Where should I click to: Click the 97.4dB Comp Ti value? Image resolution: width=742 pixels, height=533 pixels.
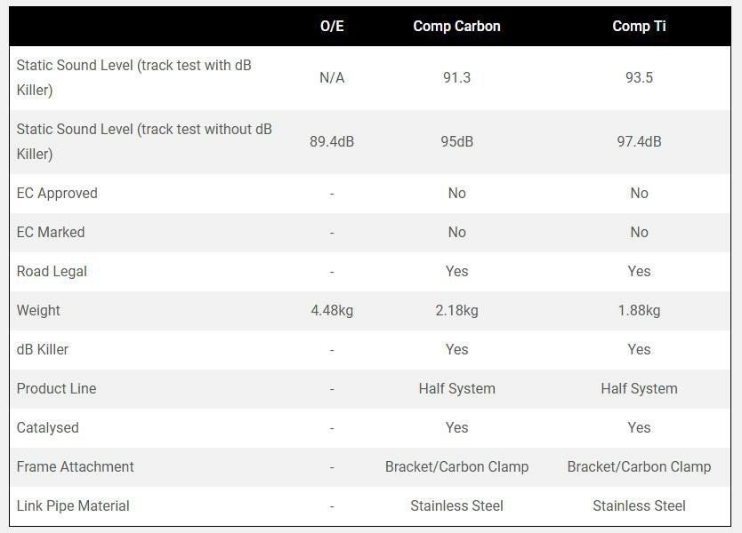[x=639, y=142]
